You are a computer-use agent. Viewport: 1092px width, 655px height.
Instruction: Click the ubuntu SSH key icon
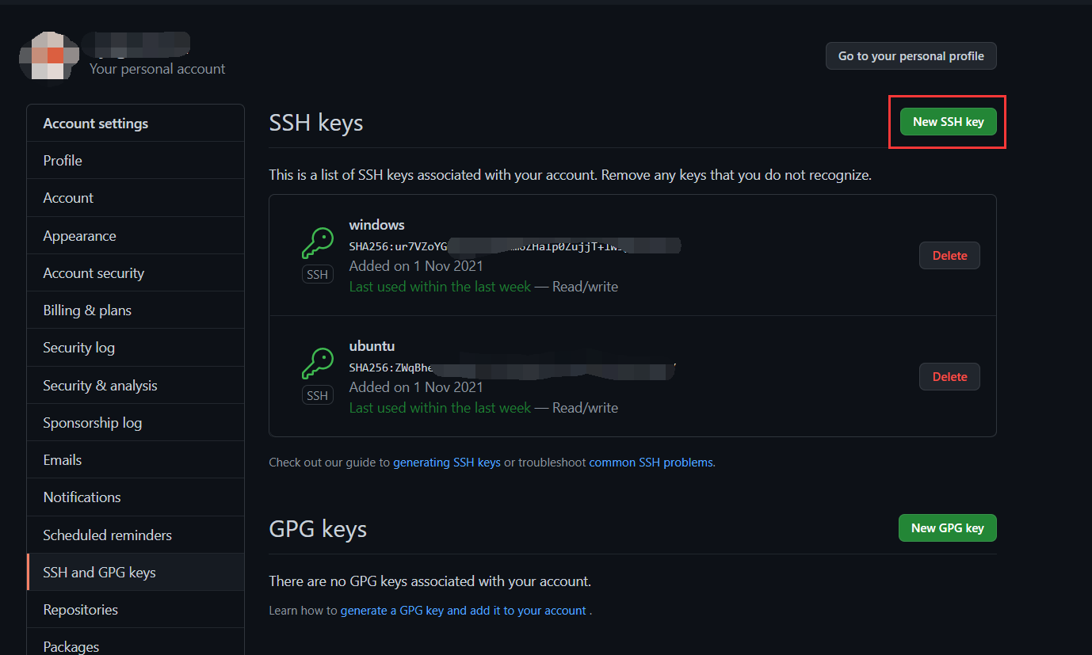(x=317, y=363)
